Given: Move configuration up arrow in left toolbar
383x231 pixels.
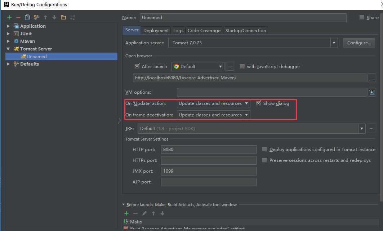Looking at the screenshot, I should click(45, 17).
